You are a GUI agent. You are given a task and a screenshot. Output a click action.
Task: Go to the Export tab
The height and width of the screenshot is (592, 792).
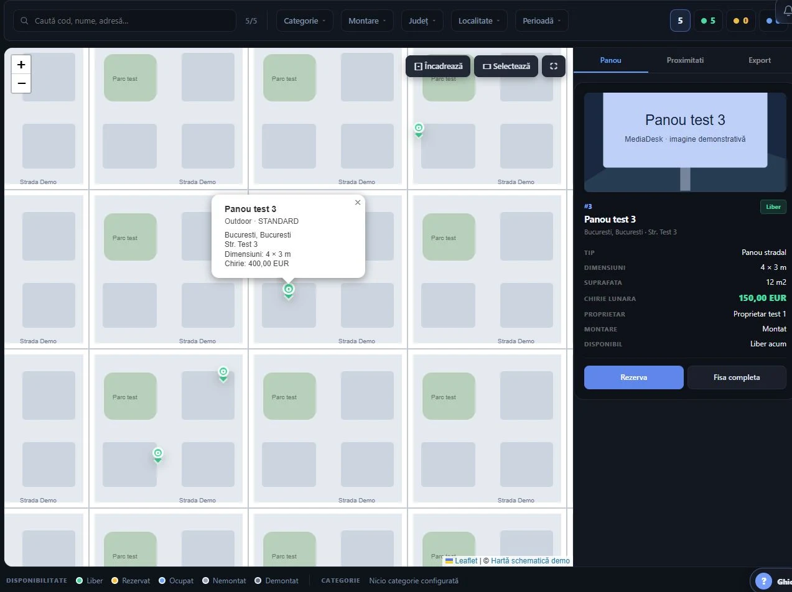pos(760,60)
